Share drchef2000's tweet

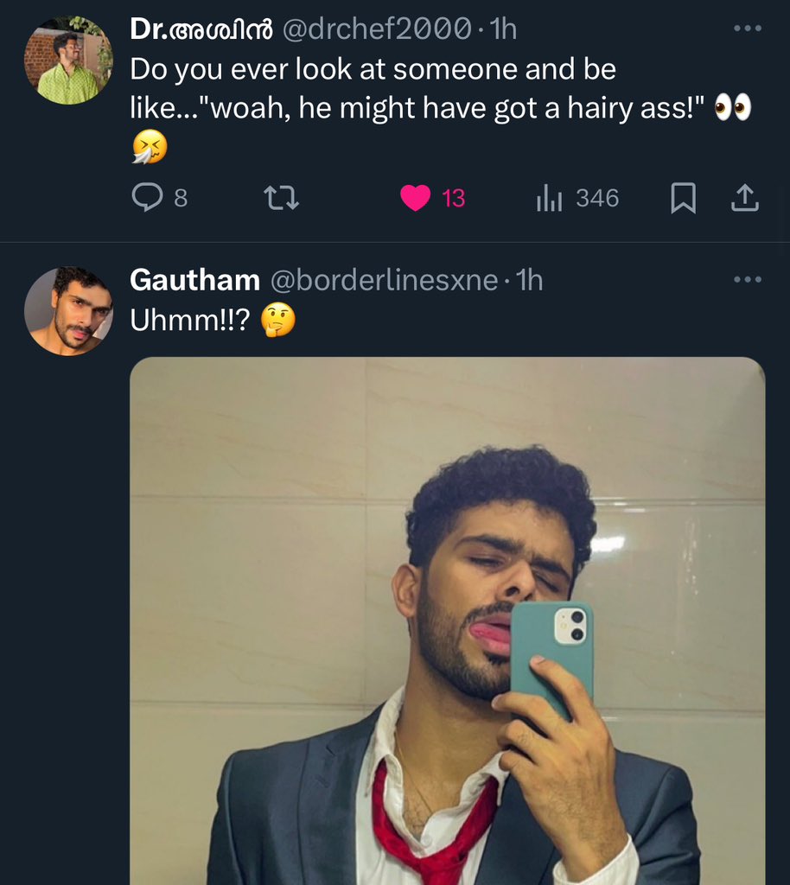click(x=745, y=198)
